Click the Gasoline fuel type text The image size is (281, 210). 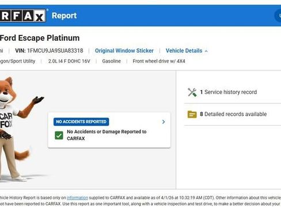tap(111, 61)
